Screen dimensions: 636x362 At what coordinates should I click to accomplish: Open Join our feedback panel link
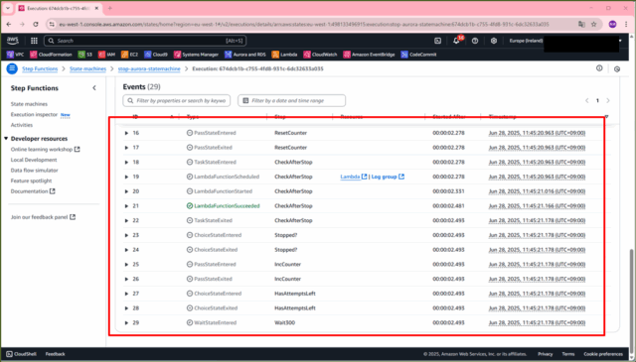[43, 217]
